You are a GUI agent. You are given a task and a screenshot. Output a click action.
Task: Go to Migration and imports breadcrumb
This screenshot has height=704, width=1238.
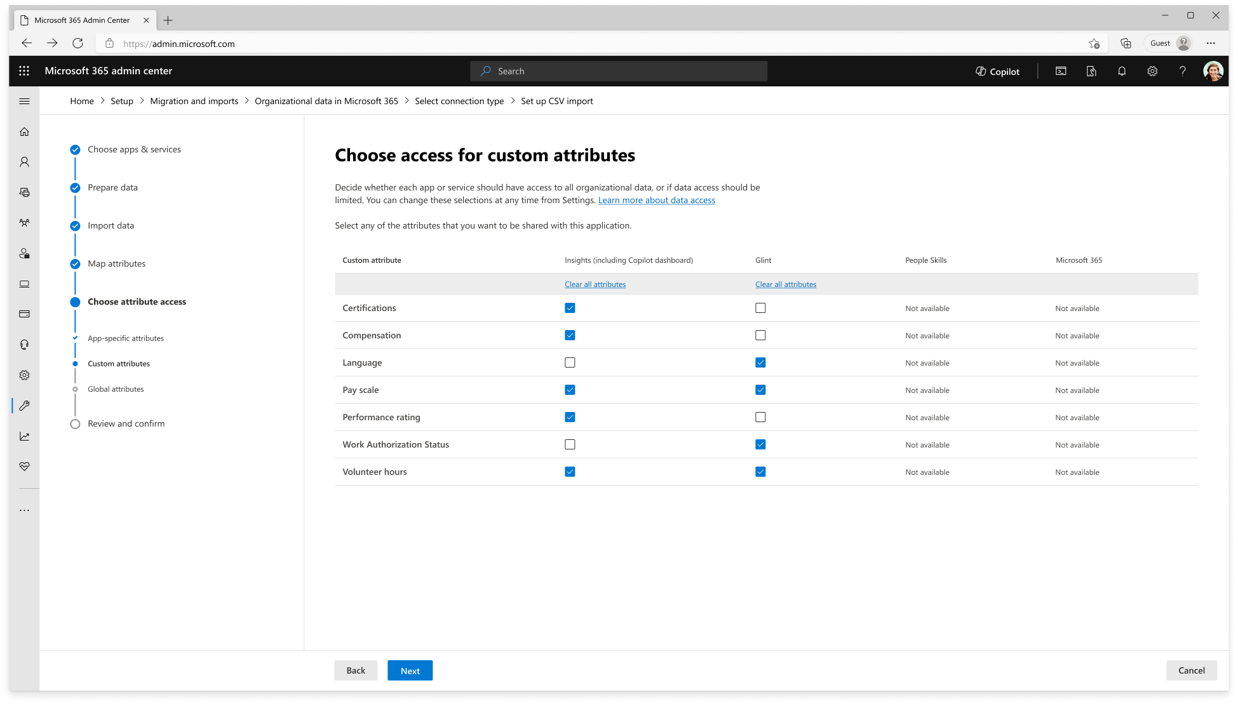(194, 101)
